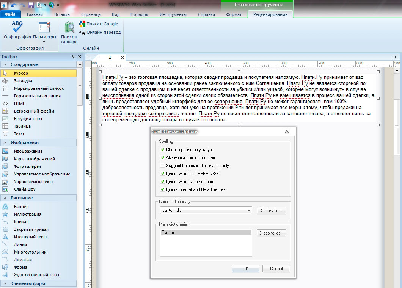
Task: Switch to the Формат ribbon tab
Action: pyautogui.click(x=234, y=14)
